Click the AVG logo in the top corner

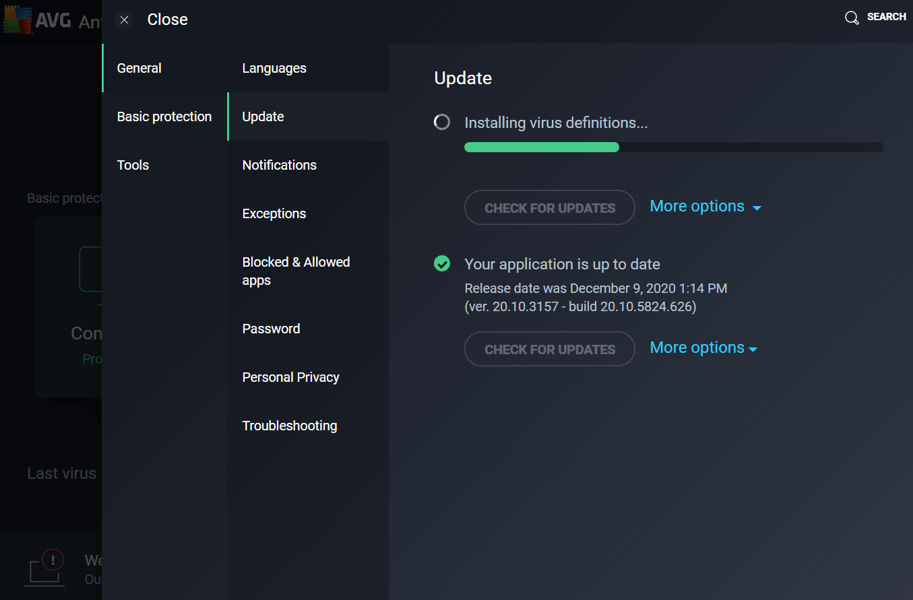(18, 20)
